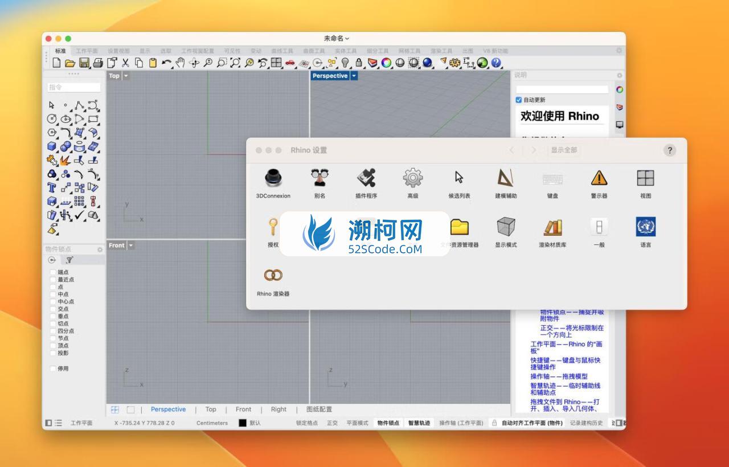Select the Perspective viewport tab at bottom
Screen dimensions: 729x467
click(x=168, y=409)
